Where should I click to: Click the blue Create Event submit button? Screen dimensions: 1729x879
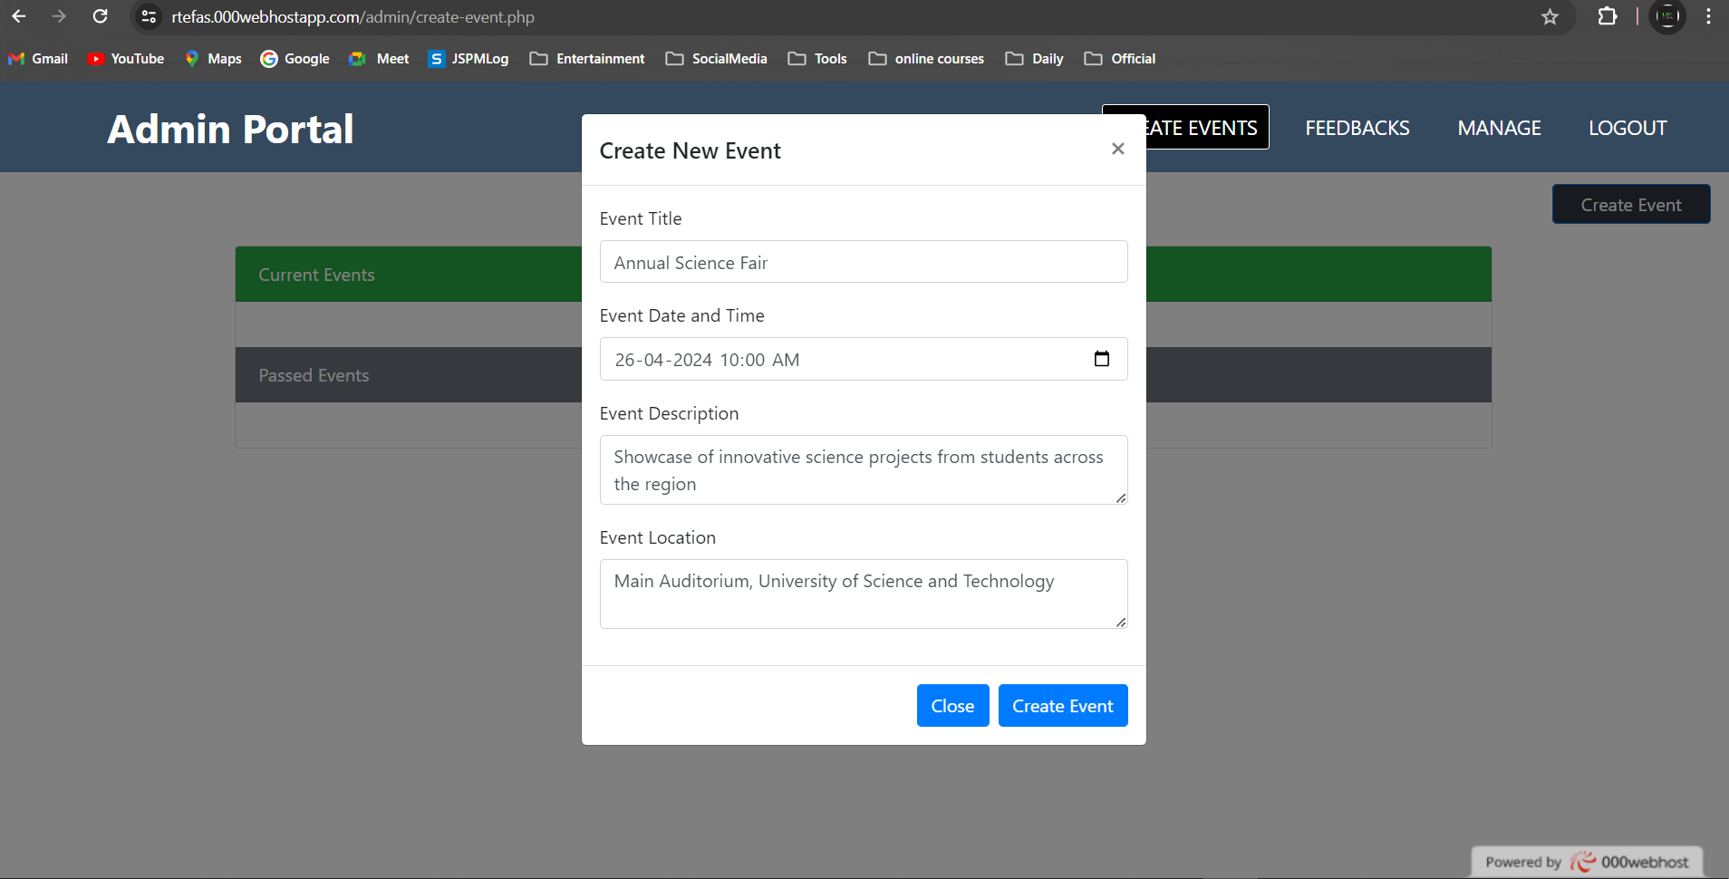pos(1063,705)
